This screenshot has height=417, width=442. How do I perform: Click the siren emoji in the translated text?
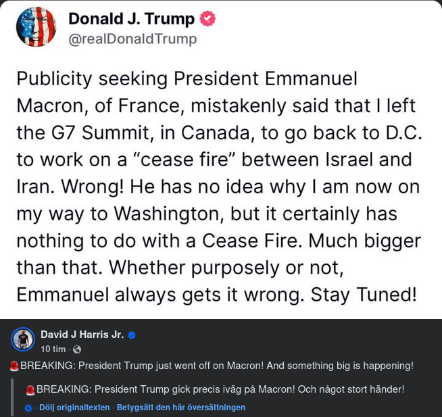30,389
